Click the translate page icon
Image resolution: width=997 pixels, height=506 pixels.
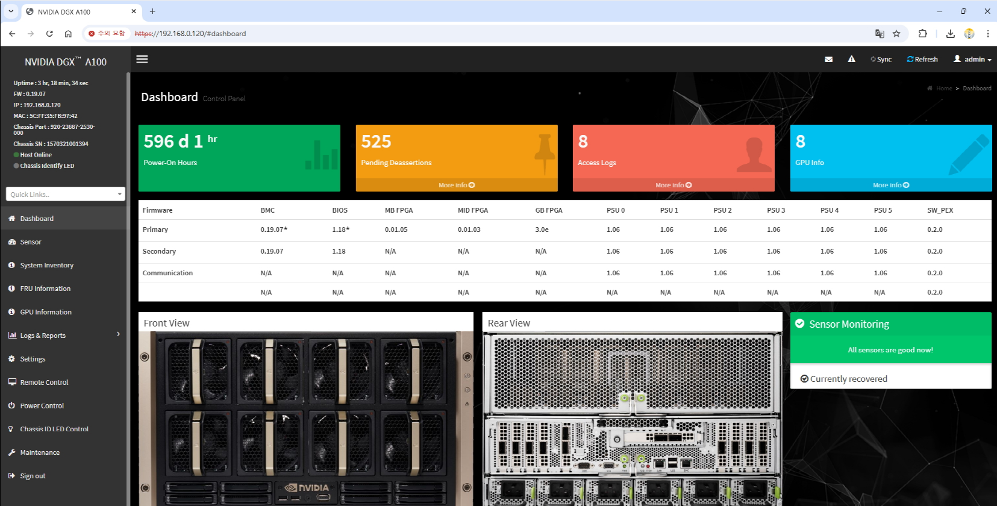coord(880,34)
